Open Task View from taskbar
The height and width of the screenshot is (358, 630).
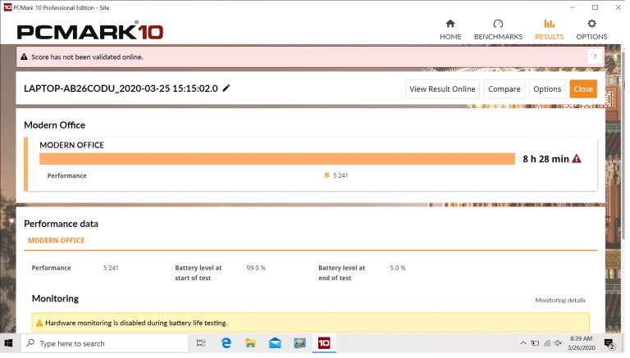pyautogui.click(x=201, y=343)
